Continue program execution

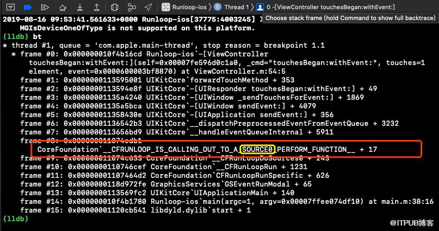45,7
